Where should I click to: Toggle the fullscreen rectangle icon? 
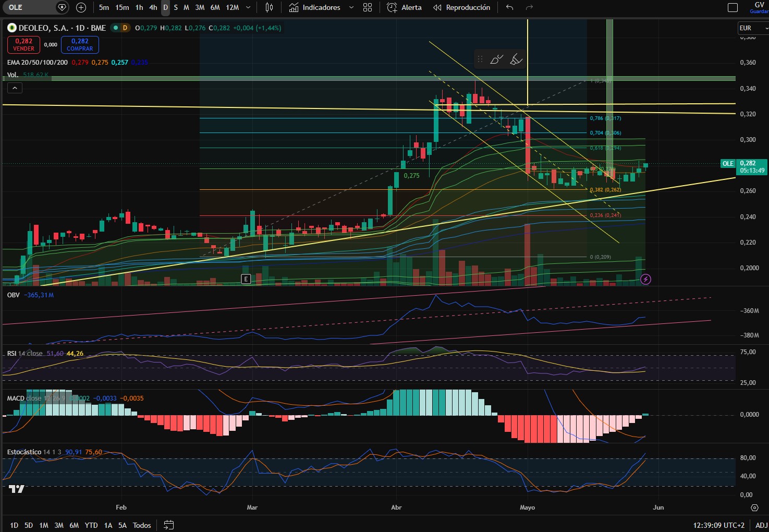733,7
